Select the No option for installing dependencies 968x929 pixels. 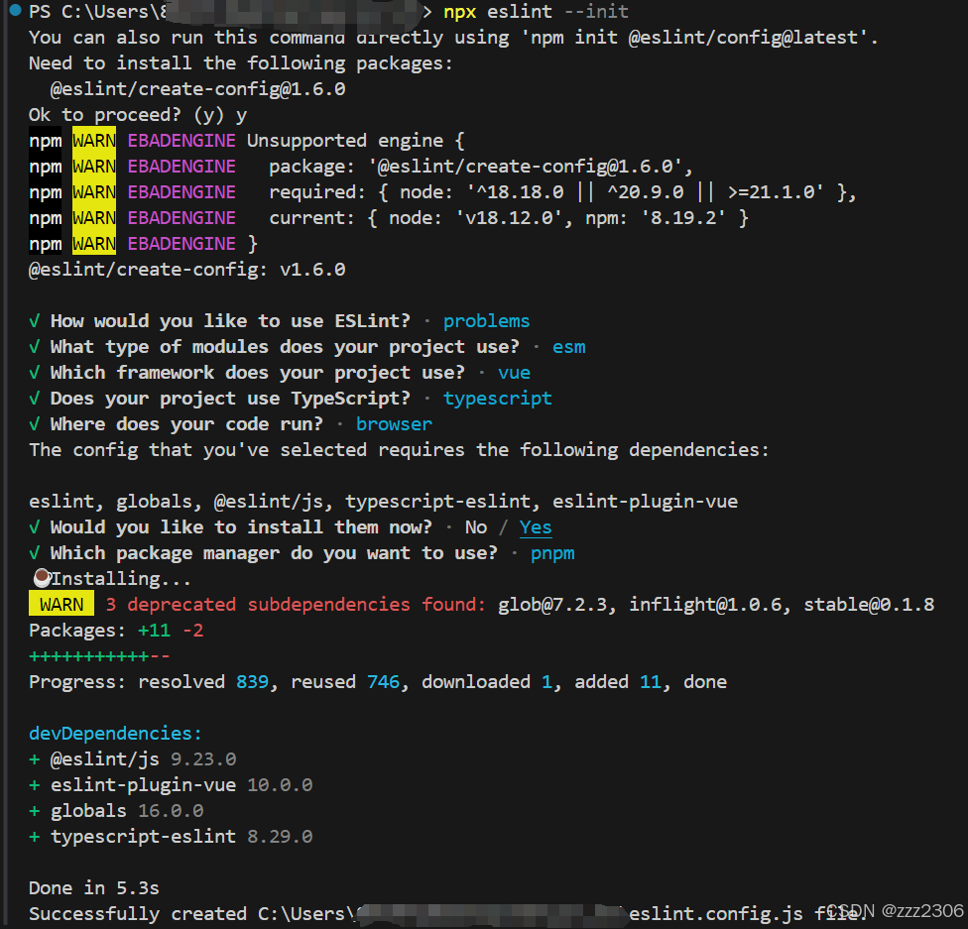tap(476, 526)
